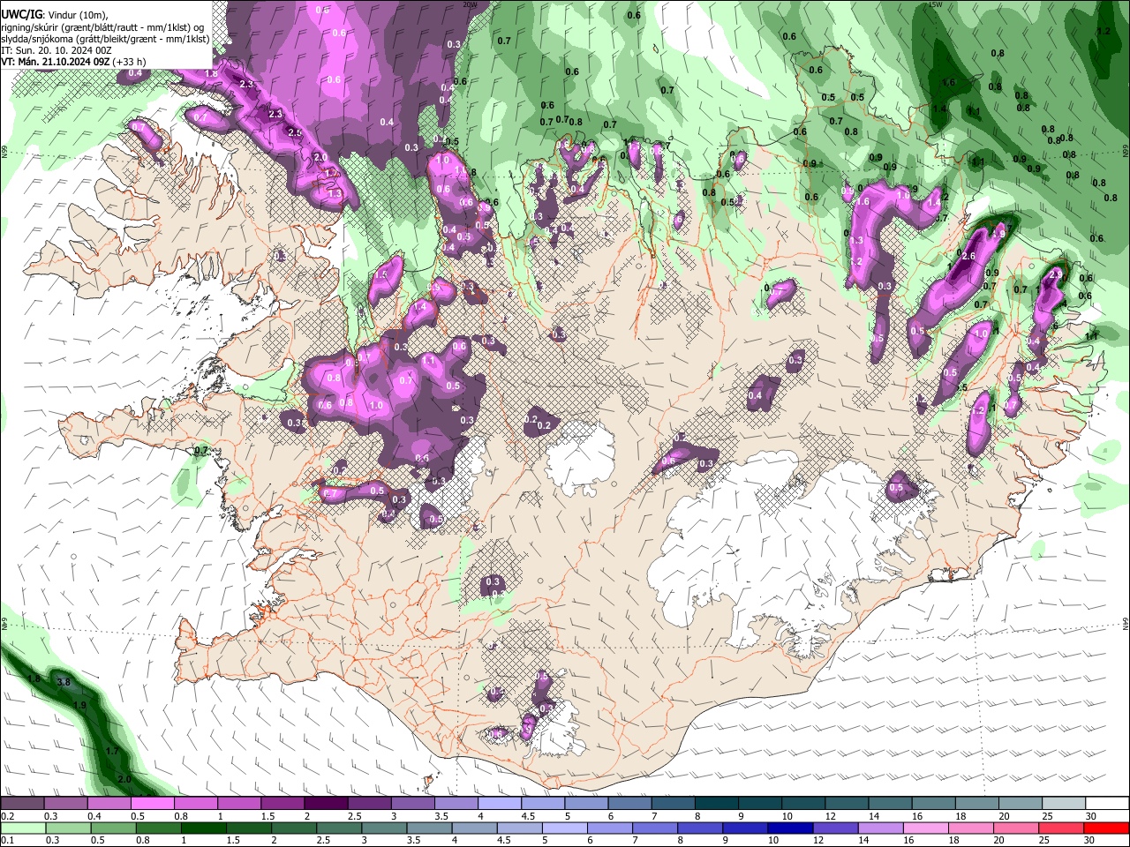Click the 0.2–0.3 grey-purple snow legend swatch
Image resolution: width=1130 pixels, height=847 pixels.
click(x=23, y=804)
